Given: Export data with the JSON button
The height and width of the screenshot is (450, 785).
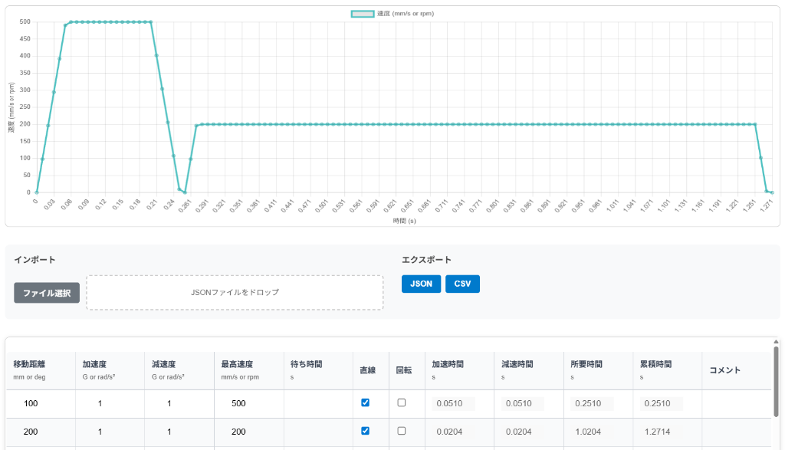Looking at the screenshot, I should [x=421, y=284].
